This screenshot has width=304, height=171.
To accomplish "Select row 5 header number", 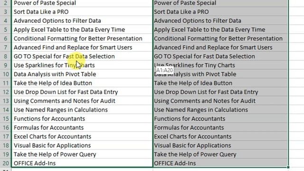I will pos(5,29).
